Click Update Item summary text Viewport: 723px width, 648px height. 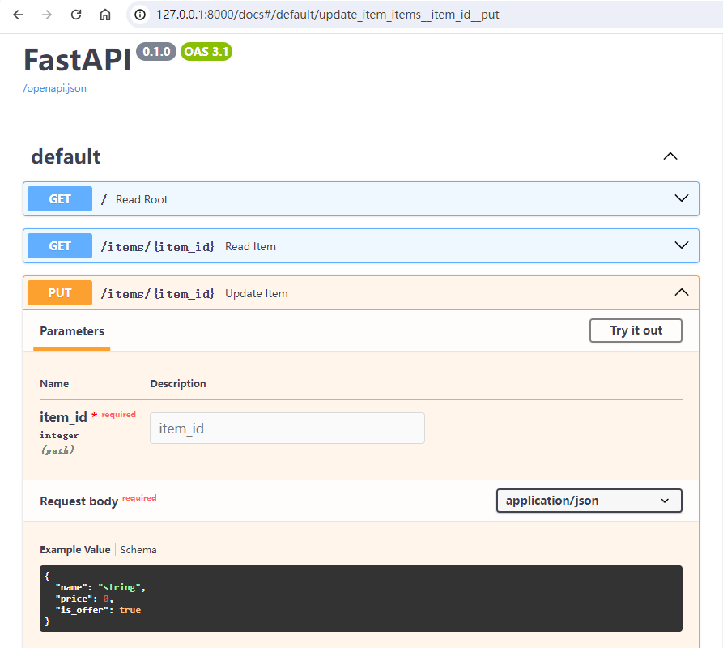(x=257, y=293)
